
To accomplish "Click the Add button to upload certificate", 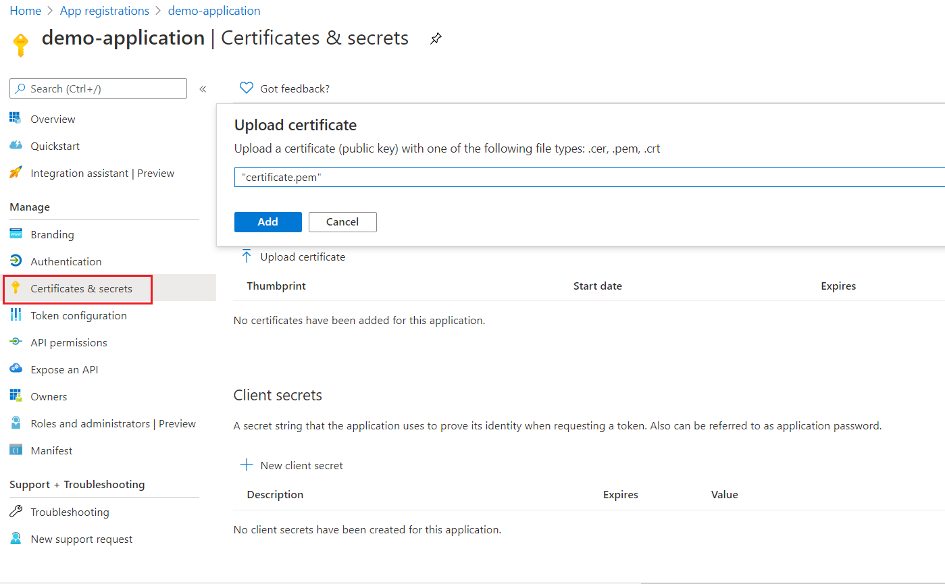I will [x=267, y=221].
